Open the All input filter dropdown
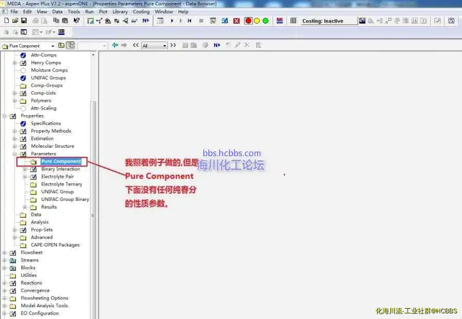This screenshot has height=319, width=462. coord(164,46)
